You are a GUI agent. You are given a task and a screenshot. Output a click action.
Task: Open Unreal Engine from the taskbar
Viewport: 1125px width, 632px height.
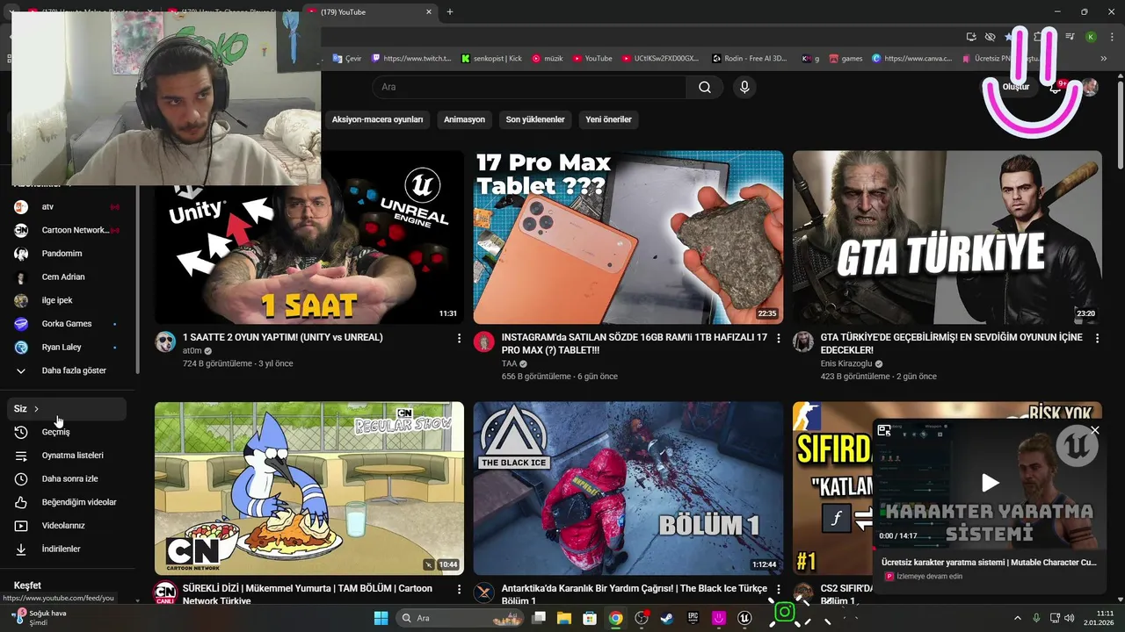744,618
